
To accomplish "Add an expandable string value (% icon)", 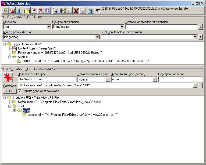I will 41,11.
